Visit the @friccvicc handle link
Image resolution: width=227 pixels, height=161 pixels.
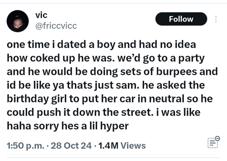[56, 26]
